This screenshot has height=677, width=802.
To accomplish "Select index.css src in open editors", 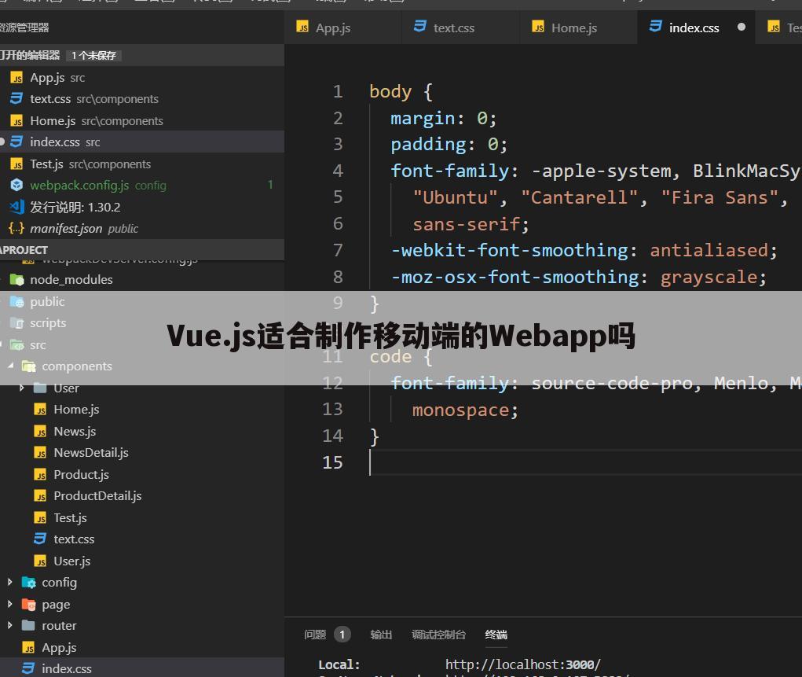I will coord(142,142).
